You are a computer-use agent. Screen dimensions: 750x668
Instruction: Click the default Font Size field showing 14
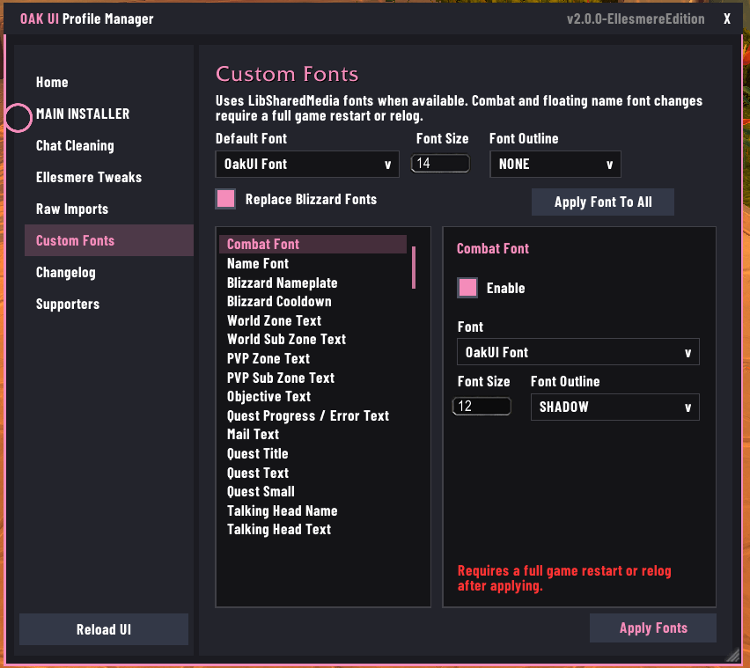[440, 164]
